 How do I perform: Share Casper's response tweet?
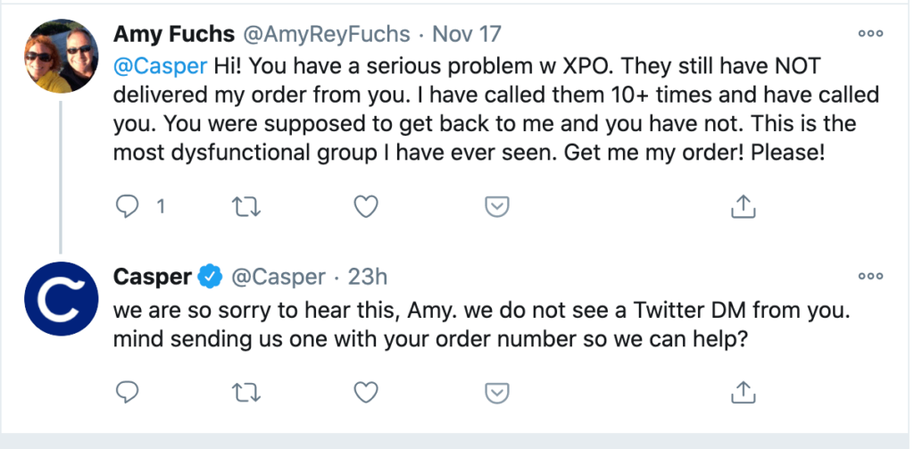click(x=743, y=392)
